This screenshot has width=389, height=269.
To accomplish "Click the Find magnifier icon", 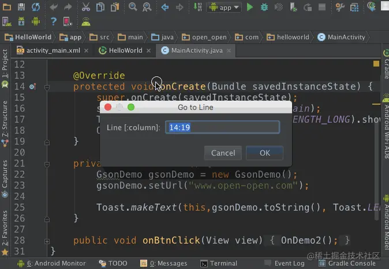I will [133, 7].
